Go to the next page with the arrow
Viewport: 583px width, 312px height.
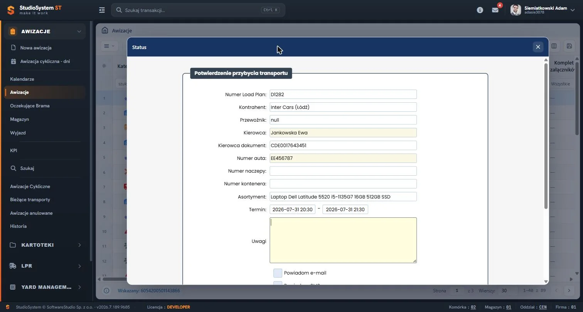pos(569,290)
